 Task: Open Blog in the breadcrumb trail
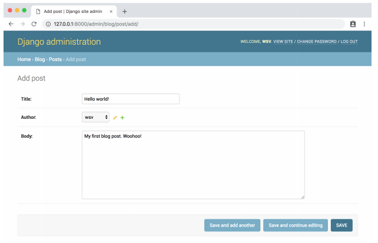click(39, 59)
